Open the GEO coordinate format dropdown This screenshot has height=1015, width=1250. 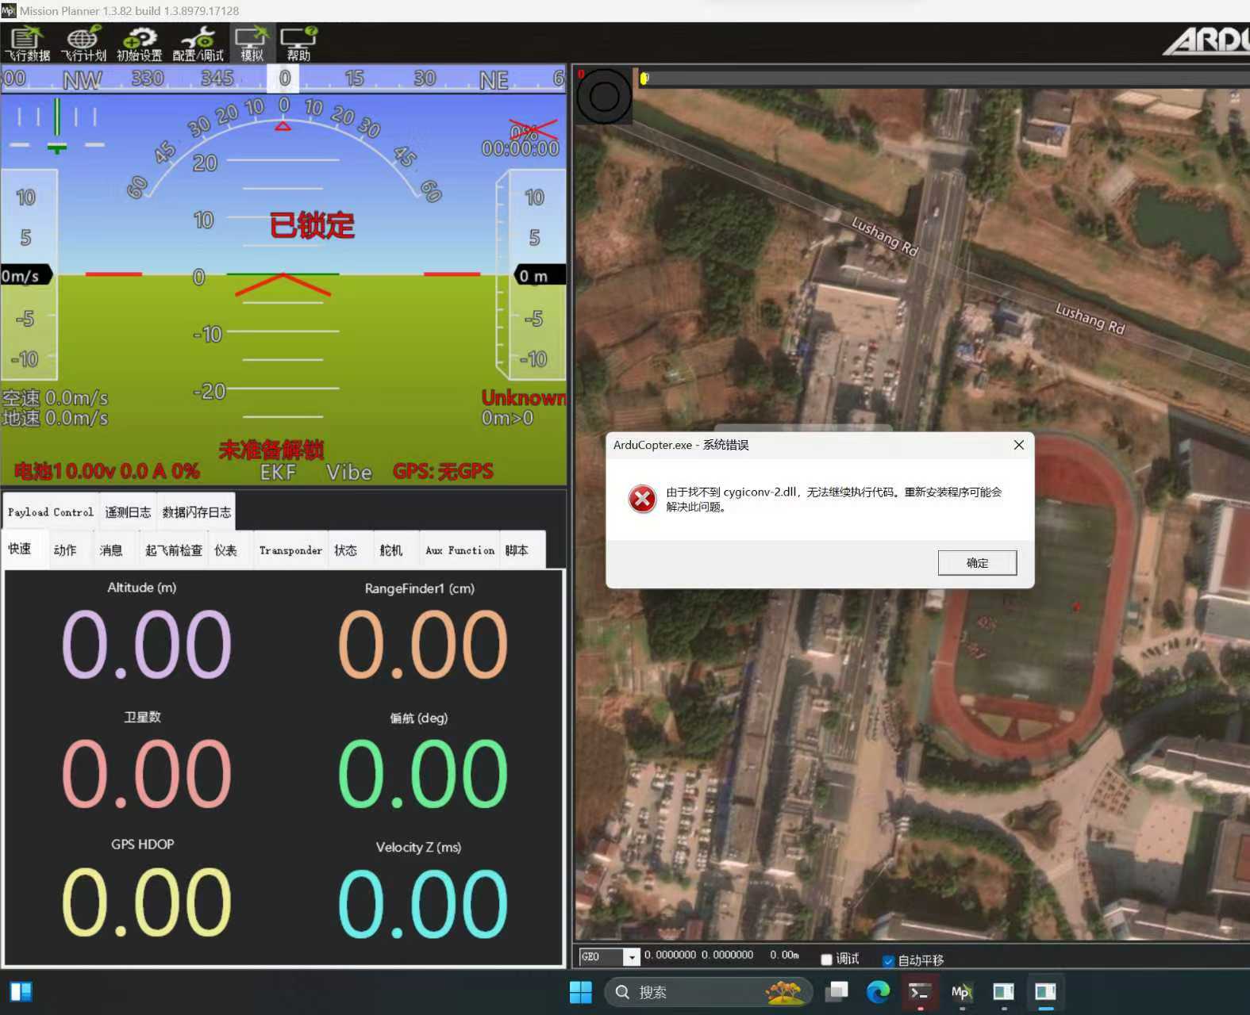632,957
